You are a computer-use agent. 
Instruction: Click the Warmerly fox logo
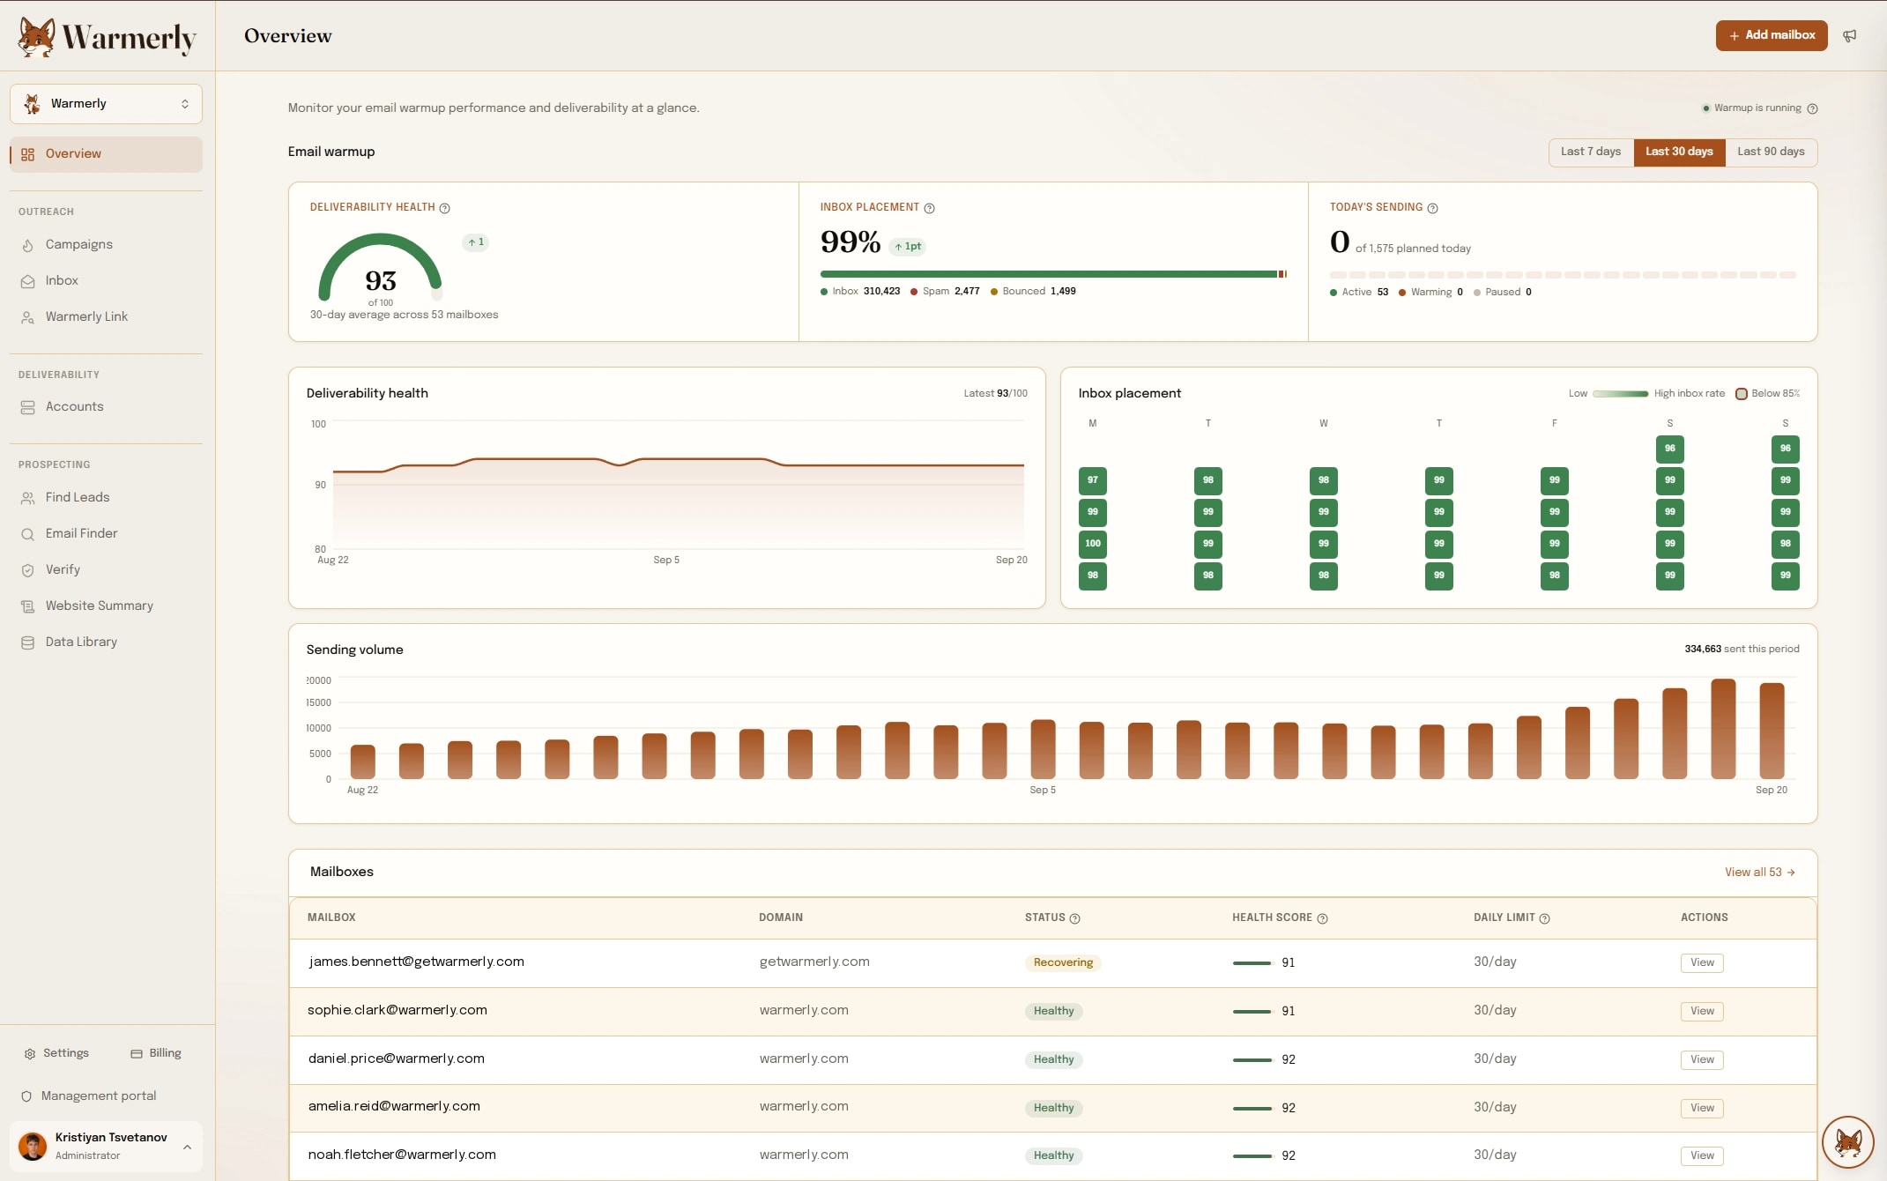point(107,37)
